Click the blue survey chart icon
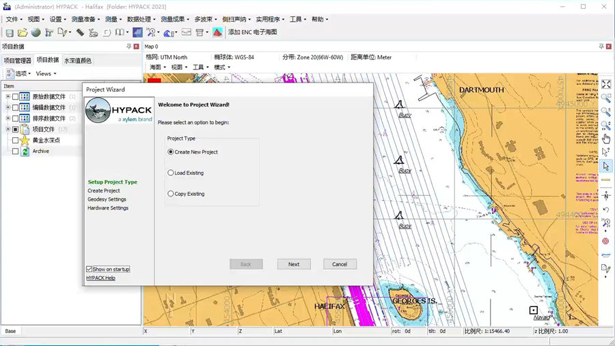This screenshot has height=346, width=615. [x=137, y=32]
